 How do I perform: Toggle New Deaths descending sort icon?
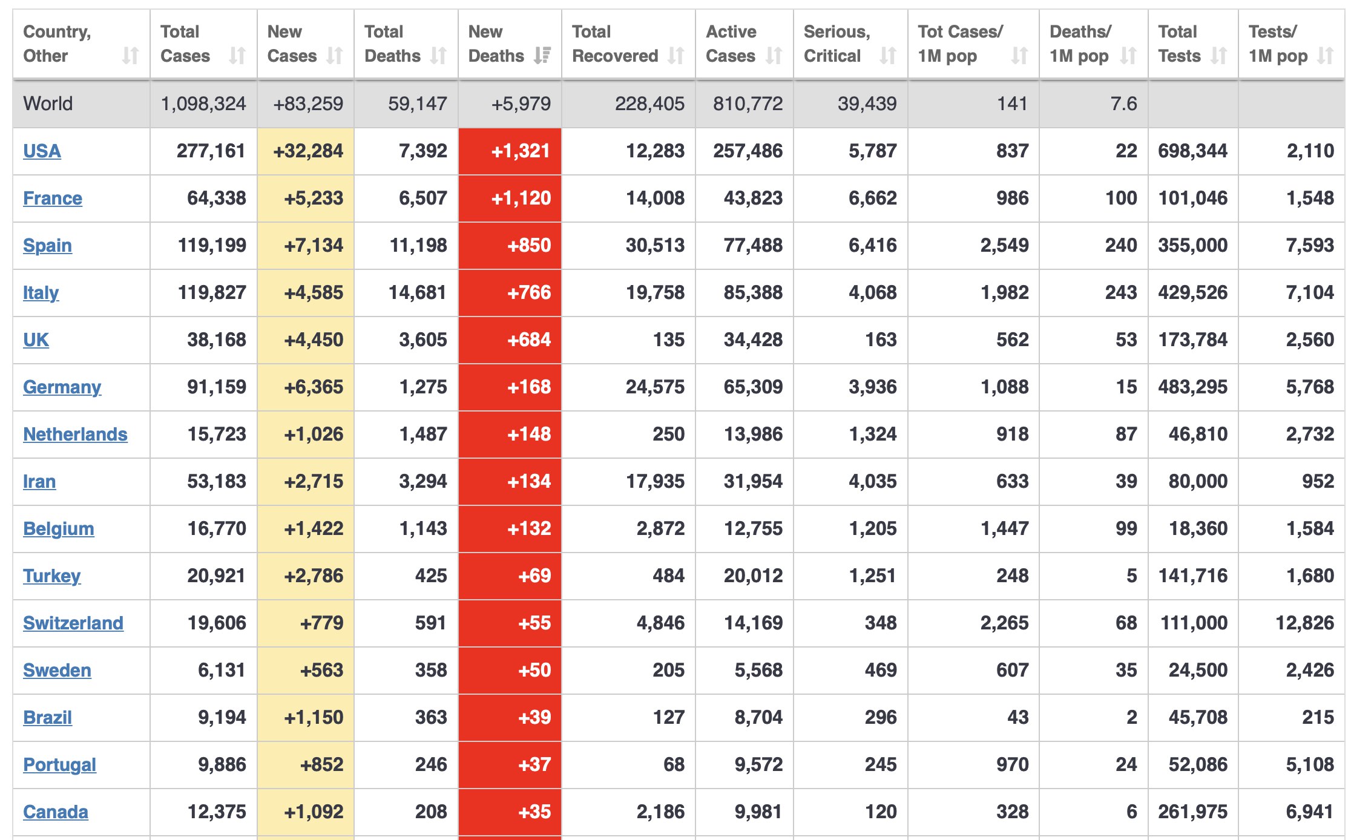point(542,56)
